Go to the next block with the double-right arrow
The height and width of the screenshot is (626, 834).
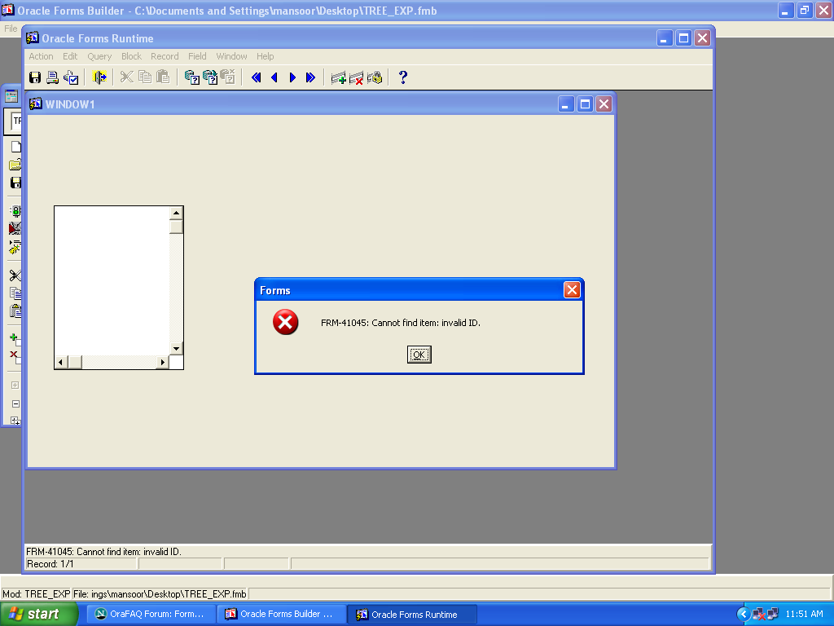[310, 77]
